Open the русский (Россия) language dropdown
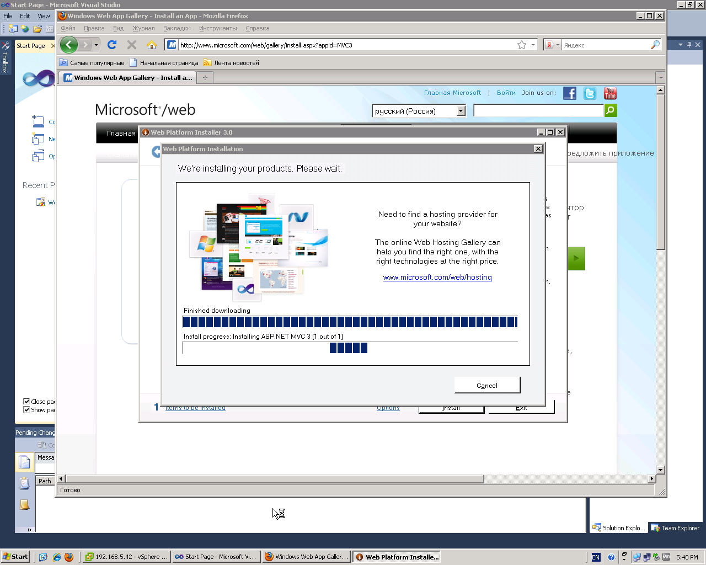The height and width of the screenshot is (565, 706). coord(461,111)
